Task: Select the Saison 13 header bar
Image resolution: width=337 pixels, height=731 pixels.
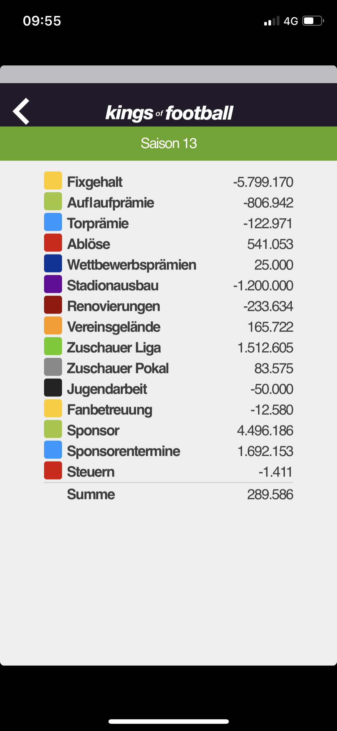Action: [x=168, y=143]
